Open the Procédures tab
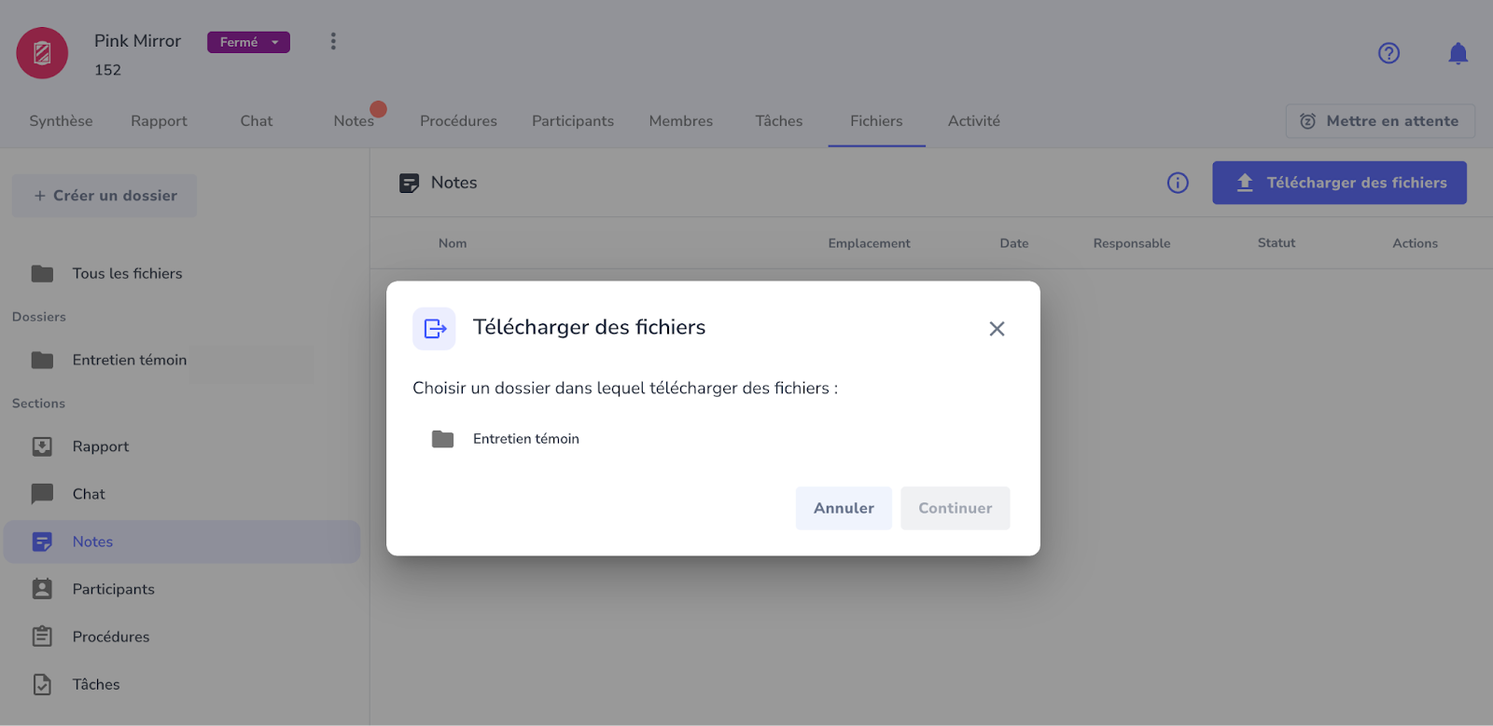 (458, 121)
